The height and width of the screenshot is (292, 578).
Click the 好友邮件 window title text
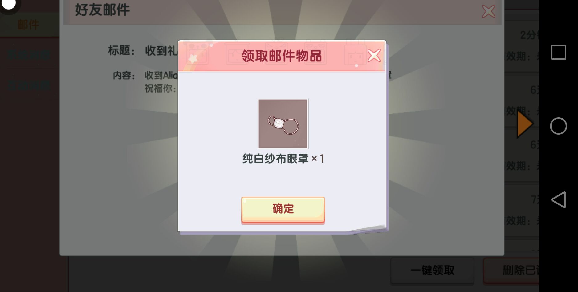coord(103,10)
